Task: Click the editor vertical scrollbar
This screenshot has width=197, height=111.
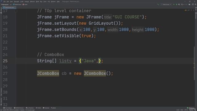Action: click(194, 63)
